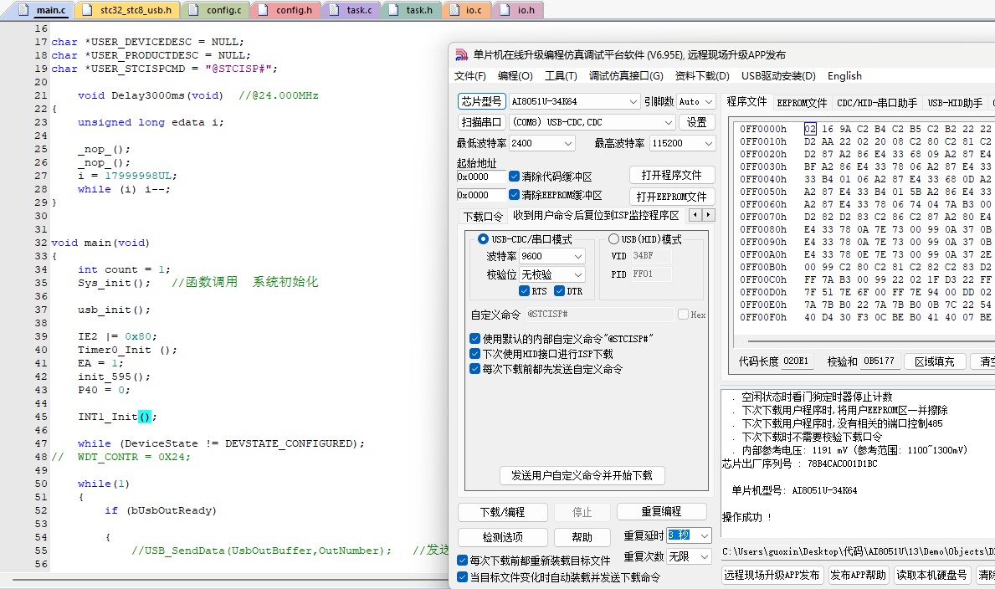Switch the interface language to English
The width and height of the screenshot is (995, 589).
click(844, 76)
